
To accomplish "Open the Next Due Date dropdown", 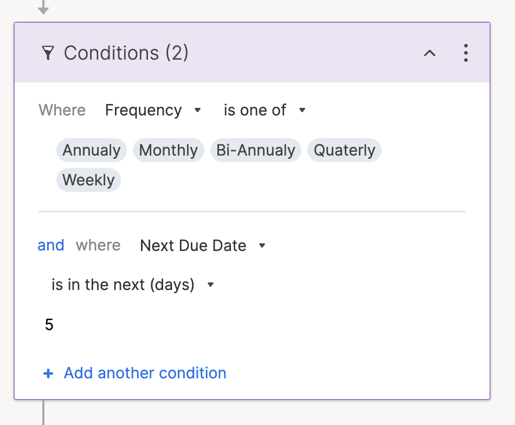I will click(x=193, y=246).
